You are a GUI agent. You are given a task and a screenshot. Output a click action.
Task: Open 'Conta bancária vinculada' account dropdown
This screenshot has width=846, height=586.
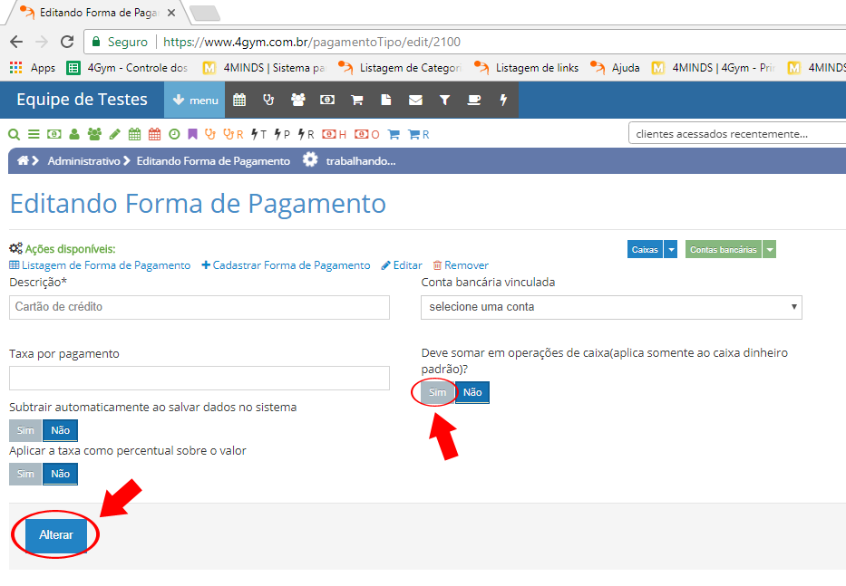click(x=611, y=307)
